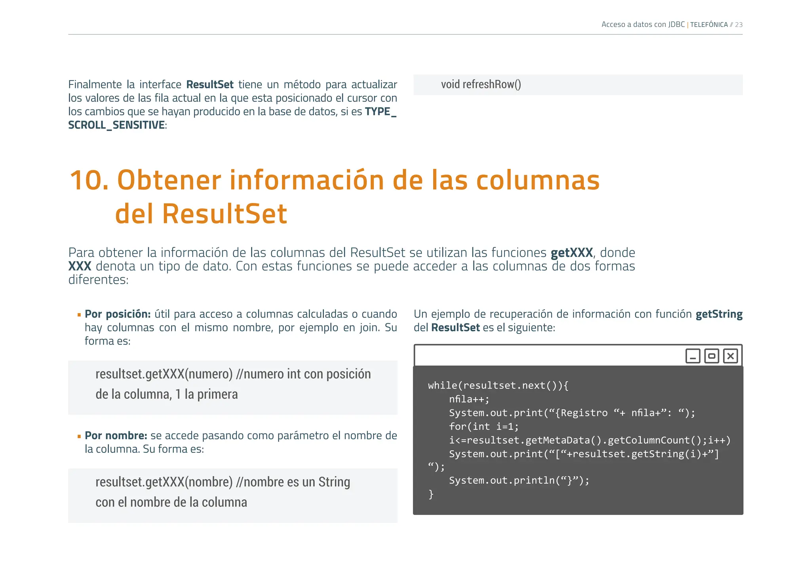Click the bold 'Por nombre:' bullet label
Screen dimensions: 811x574
point(116,435)
